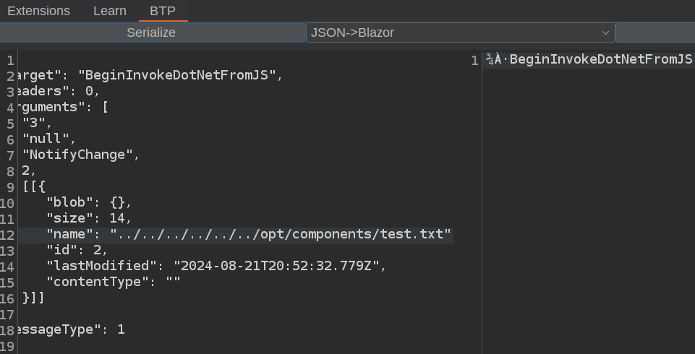
Task: Place cursor on the "null" argument
Action: click(x=48, y=139)
